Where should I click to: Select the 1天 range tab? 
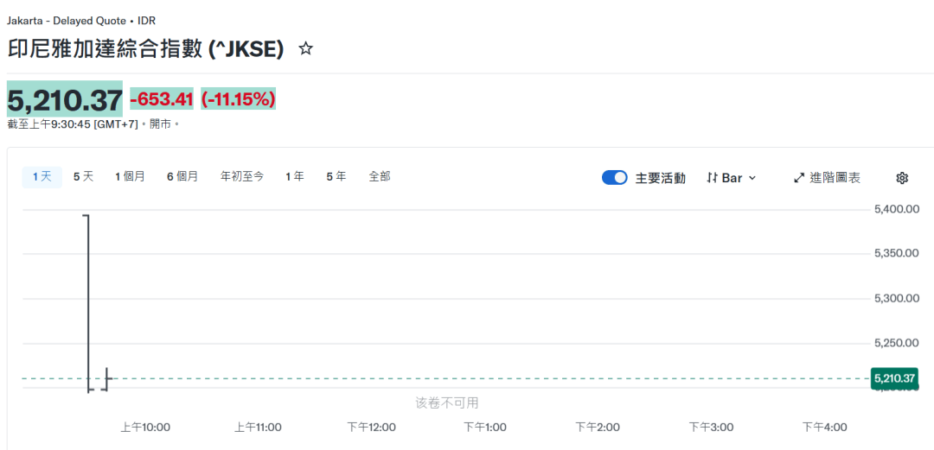[x=42, y=177]
